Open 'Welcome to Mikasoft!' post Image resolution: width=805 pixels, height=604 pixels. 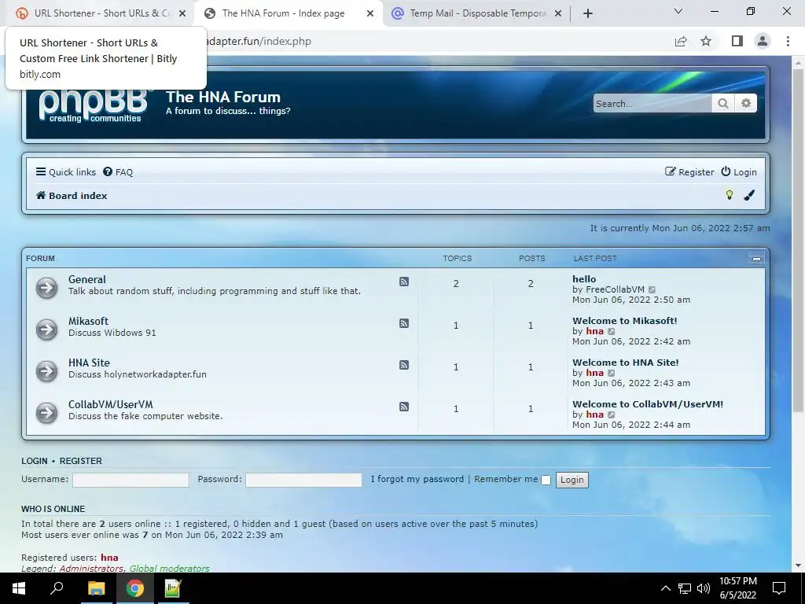pyautogui.click(x=625, y=321)
